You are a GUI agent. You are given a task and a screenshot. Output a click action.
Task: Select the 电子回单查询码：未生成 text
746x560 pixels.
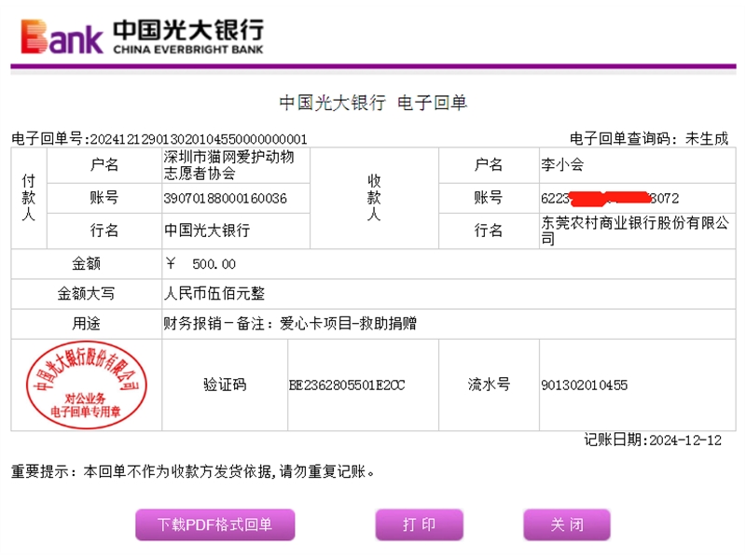pos(649,138)
